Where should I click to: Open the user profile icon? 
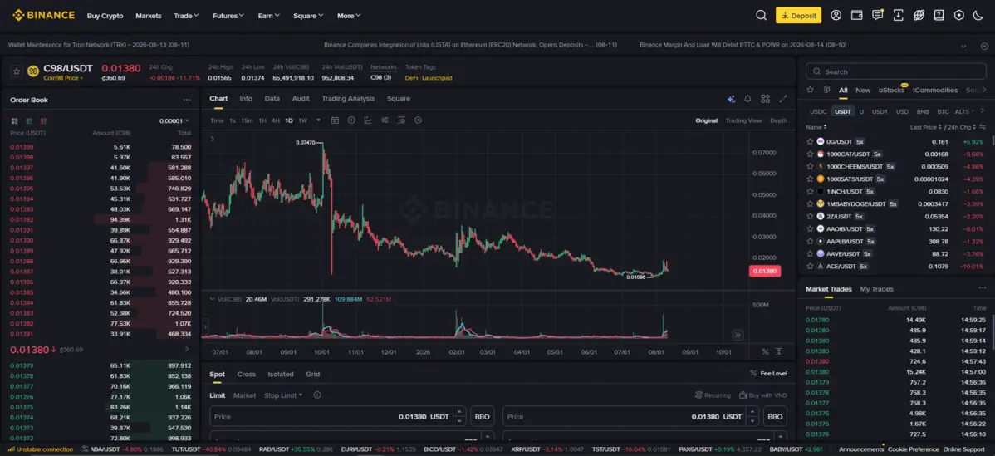coord(836,15)
